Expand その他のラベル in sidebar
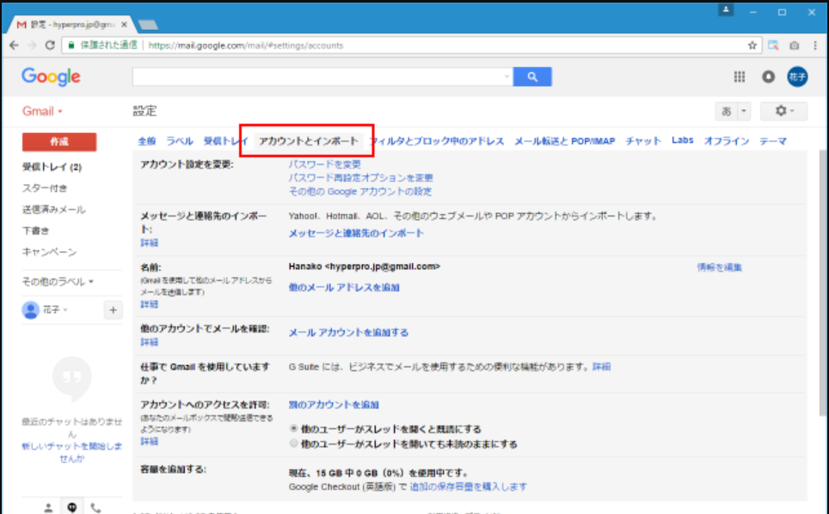 (58, 282)
